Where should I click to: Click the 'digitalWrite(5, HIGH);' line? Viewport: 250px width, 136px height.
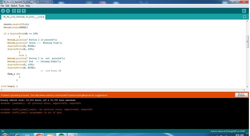click(x=21, y=46)
